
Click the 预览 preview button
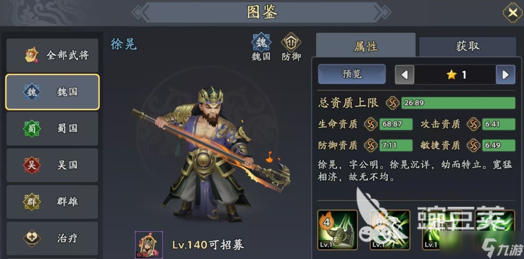click(x=352, y=74)
